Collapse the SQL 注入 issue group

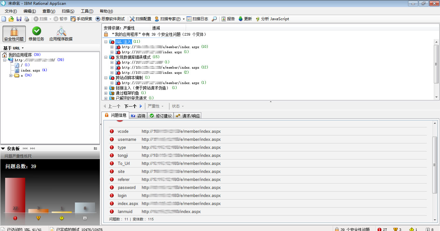coord(106,42)
